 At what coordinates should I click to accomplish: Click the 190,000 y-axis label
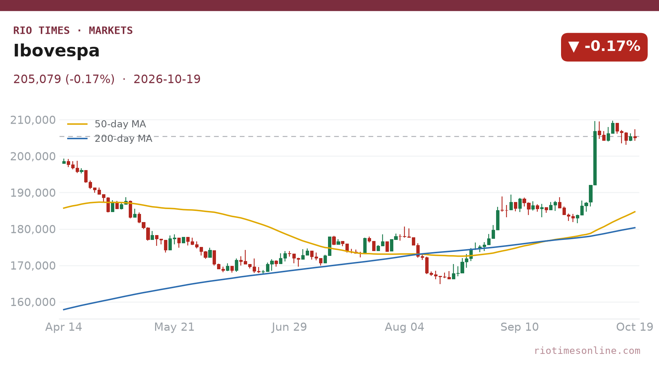click(33, 193)
